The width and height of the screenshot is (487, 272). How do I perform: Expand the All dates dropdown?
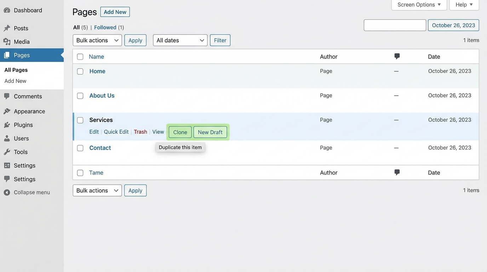click(180, 40)
